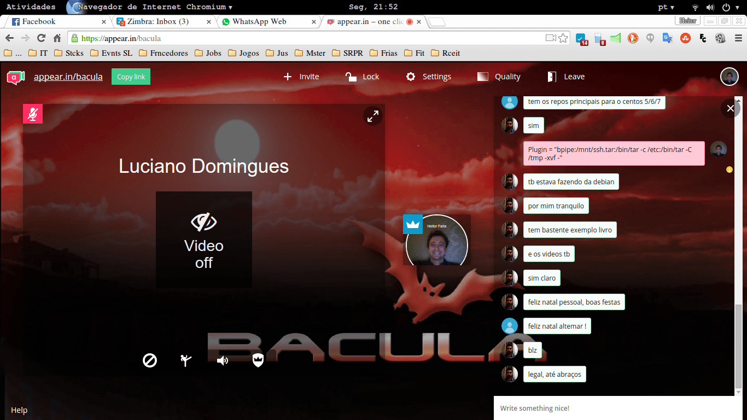747x420 pixels.
Task: Click the appear.in logo icon
Action: click(x=16, y=77)
